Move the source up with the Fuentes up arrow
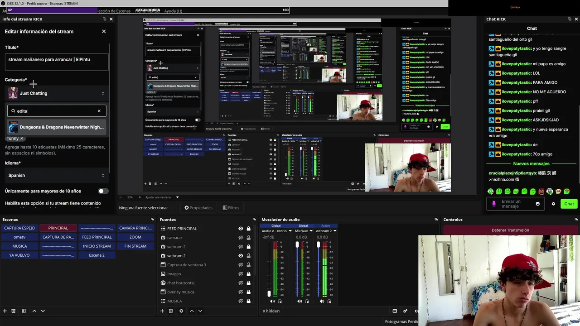Viewport: 580px width, 326px height. pyautogui.click(x=192, y=311)
